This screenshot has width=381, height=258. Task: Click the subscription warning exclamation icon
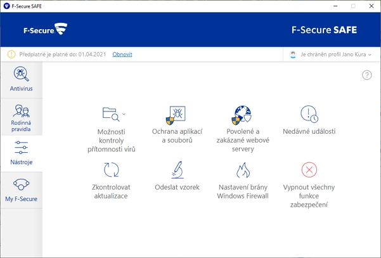point(11,54)
